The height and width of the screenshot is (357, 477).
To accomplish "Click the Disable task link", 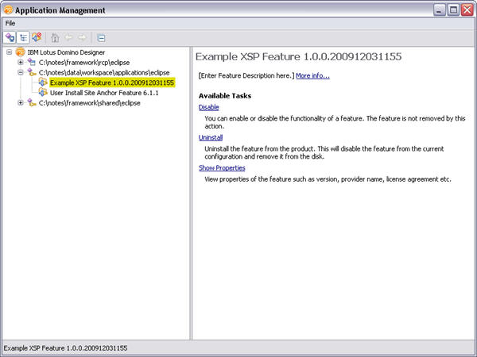I will click(x=208, y=107).
